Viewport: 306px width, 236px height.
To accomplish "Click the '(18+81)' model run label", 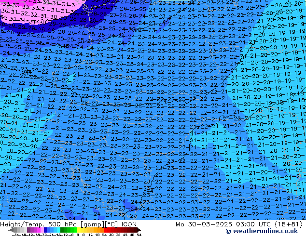I will point(289,224).
